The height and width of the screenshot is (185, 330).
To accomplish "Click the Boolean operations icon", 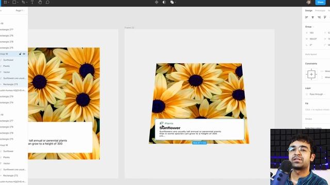I will pyautogui.click(x=172, y=2).
